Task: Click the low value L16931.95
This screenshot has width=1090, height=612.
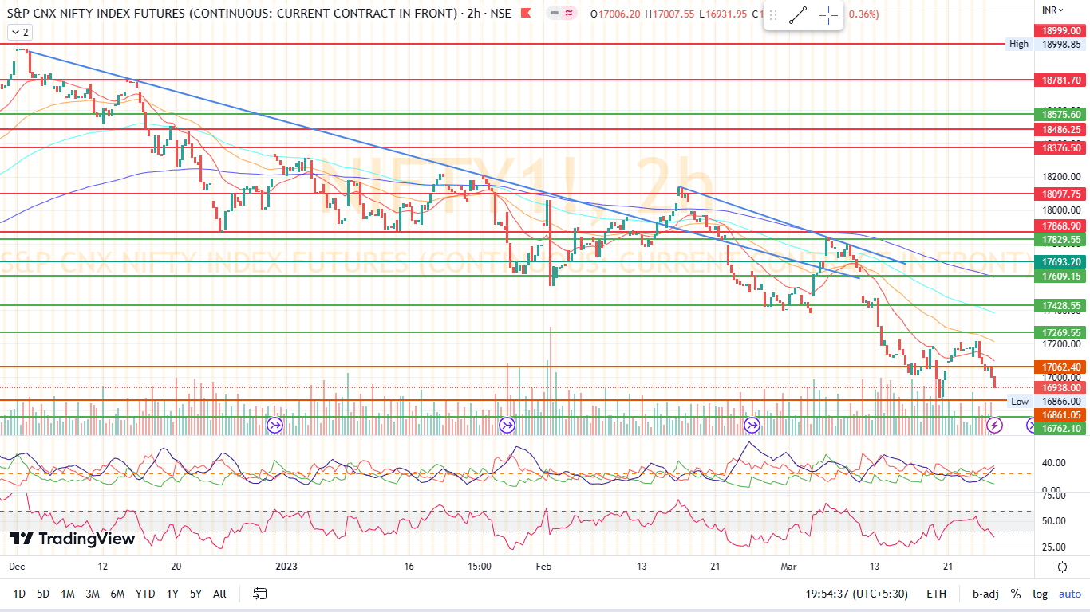Action: [x=725, y=14]
